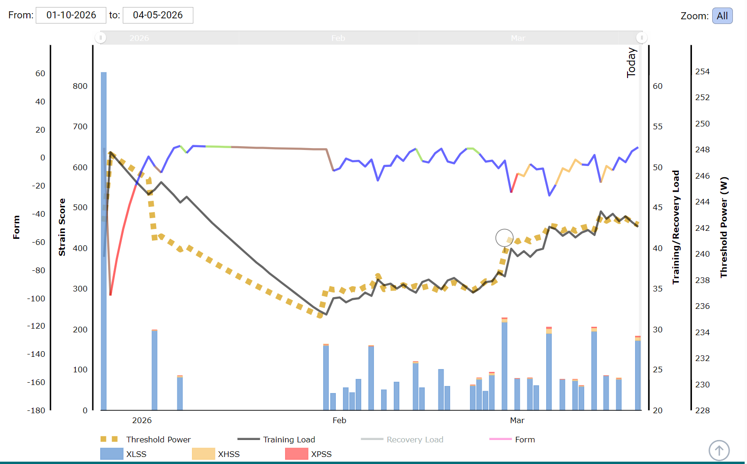The width and height of the screenshot is (747, 464).
Task: Click the scroll-to-top arrow icon
Action: click(x=719, y=450)
